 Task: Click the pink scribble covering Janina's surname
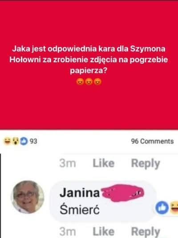tap(122, 193)
